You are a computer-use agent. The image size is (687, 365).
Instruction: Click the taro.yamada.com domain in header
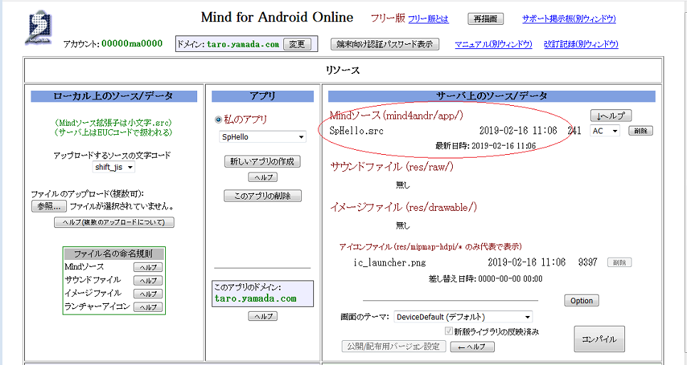coord(243,44)
